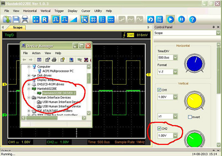This screenshot has width=222, height=156.
Task: Save waveform using the floppy disk icon
Action: tap(16, 19)
